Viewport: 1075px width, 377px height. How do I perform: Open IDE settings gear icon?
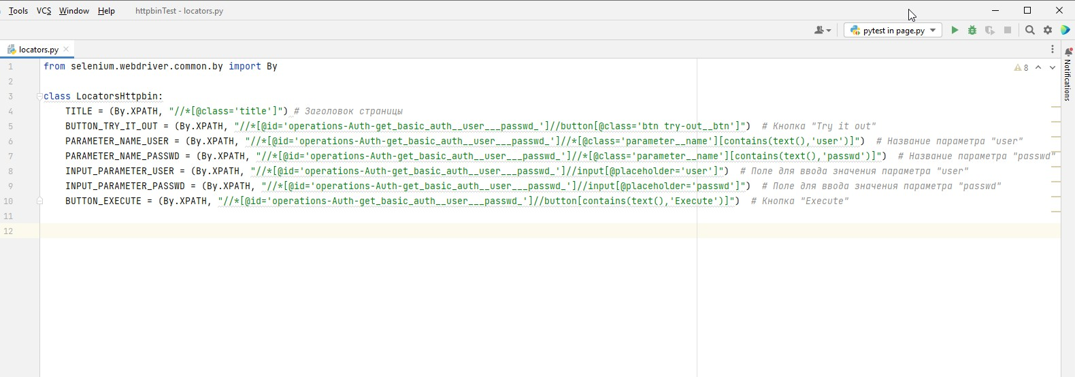tap(1048, 30)
